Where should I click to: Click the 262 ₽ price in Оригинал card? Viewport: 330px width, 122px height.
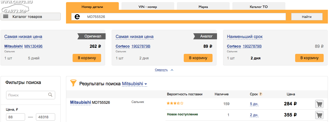pos(95,46)
